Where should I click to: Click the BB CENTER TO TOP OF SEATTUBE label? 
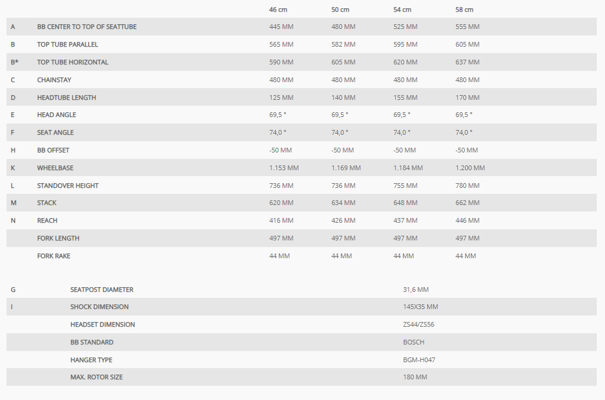tap(87, 27)
